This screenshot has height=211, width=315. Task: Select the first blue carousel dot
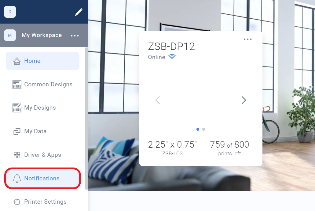pos(198,129)
